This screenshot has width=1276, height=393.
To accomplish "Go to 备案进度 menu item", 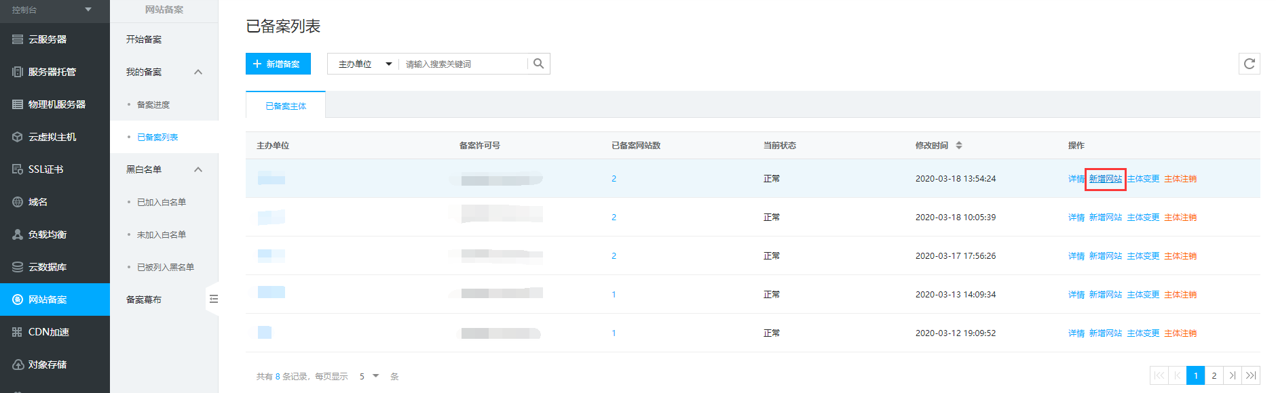I will (153, 104).
